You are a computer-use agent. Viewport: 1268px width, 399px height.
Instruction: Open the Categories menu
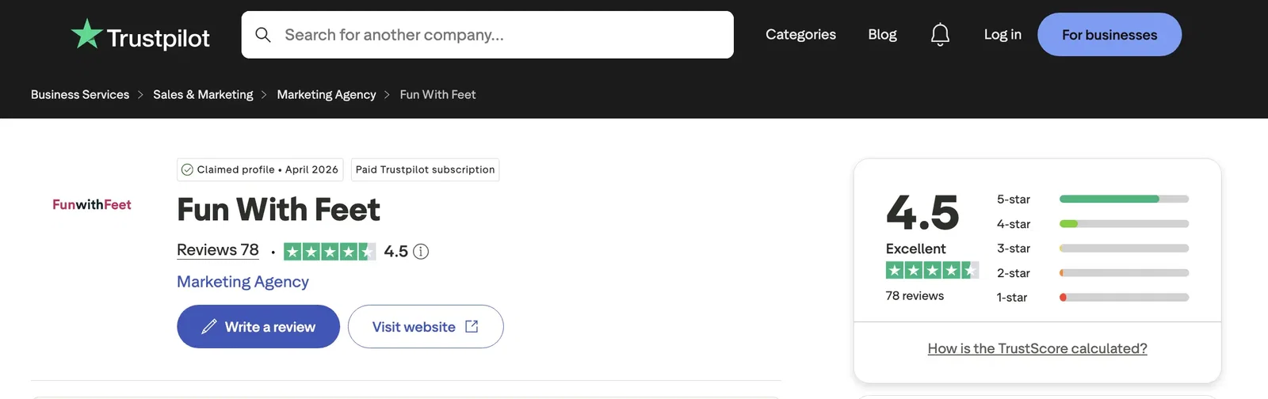coord(800,35)
